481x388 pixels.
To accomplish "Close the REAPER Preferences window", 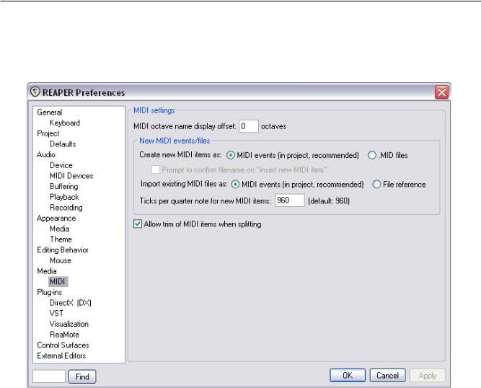I will point(442,92).
